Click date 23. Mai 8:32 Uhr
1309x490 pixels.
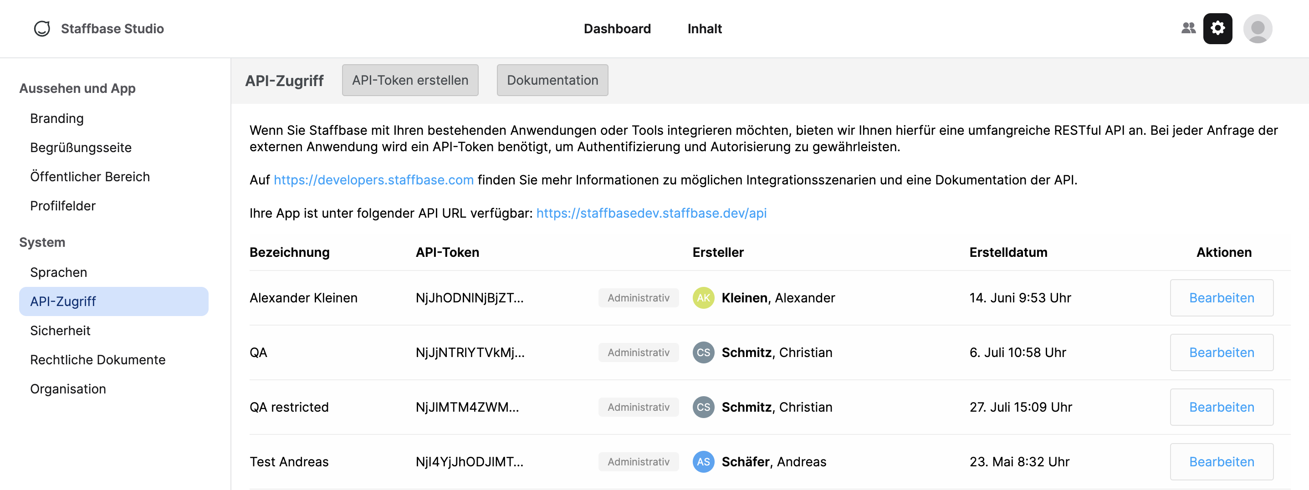(x=1019, y=462)
